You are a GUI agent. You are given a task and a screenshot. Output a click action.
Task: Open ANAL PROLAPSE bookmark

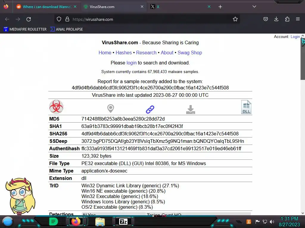[66, 29]
